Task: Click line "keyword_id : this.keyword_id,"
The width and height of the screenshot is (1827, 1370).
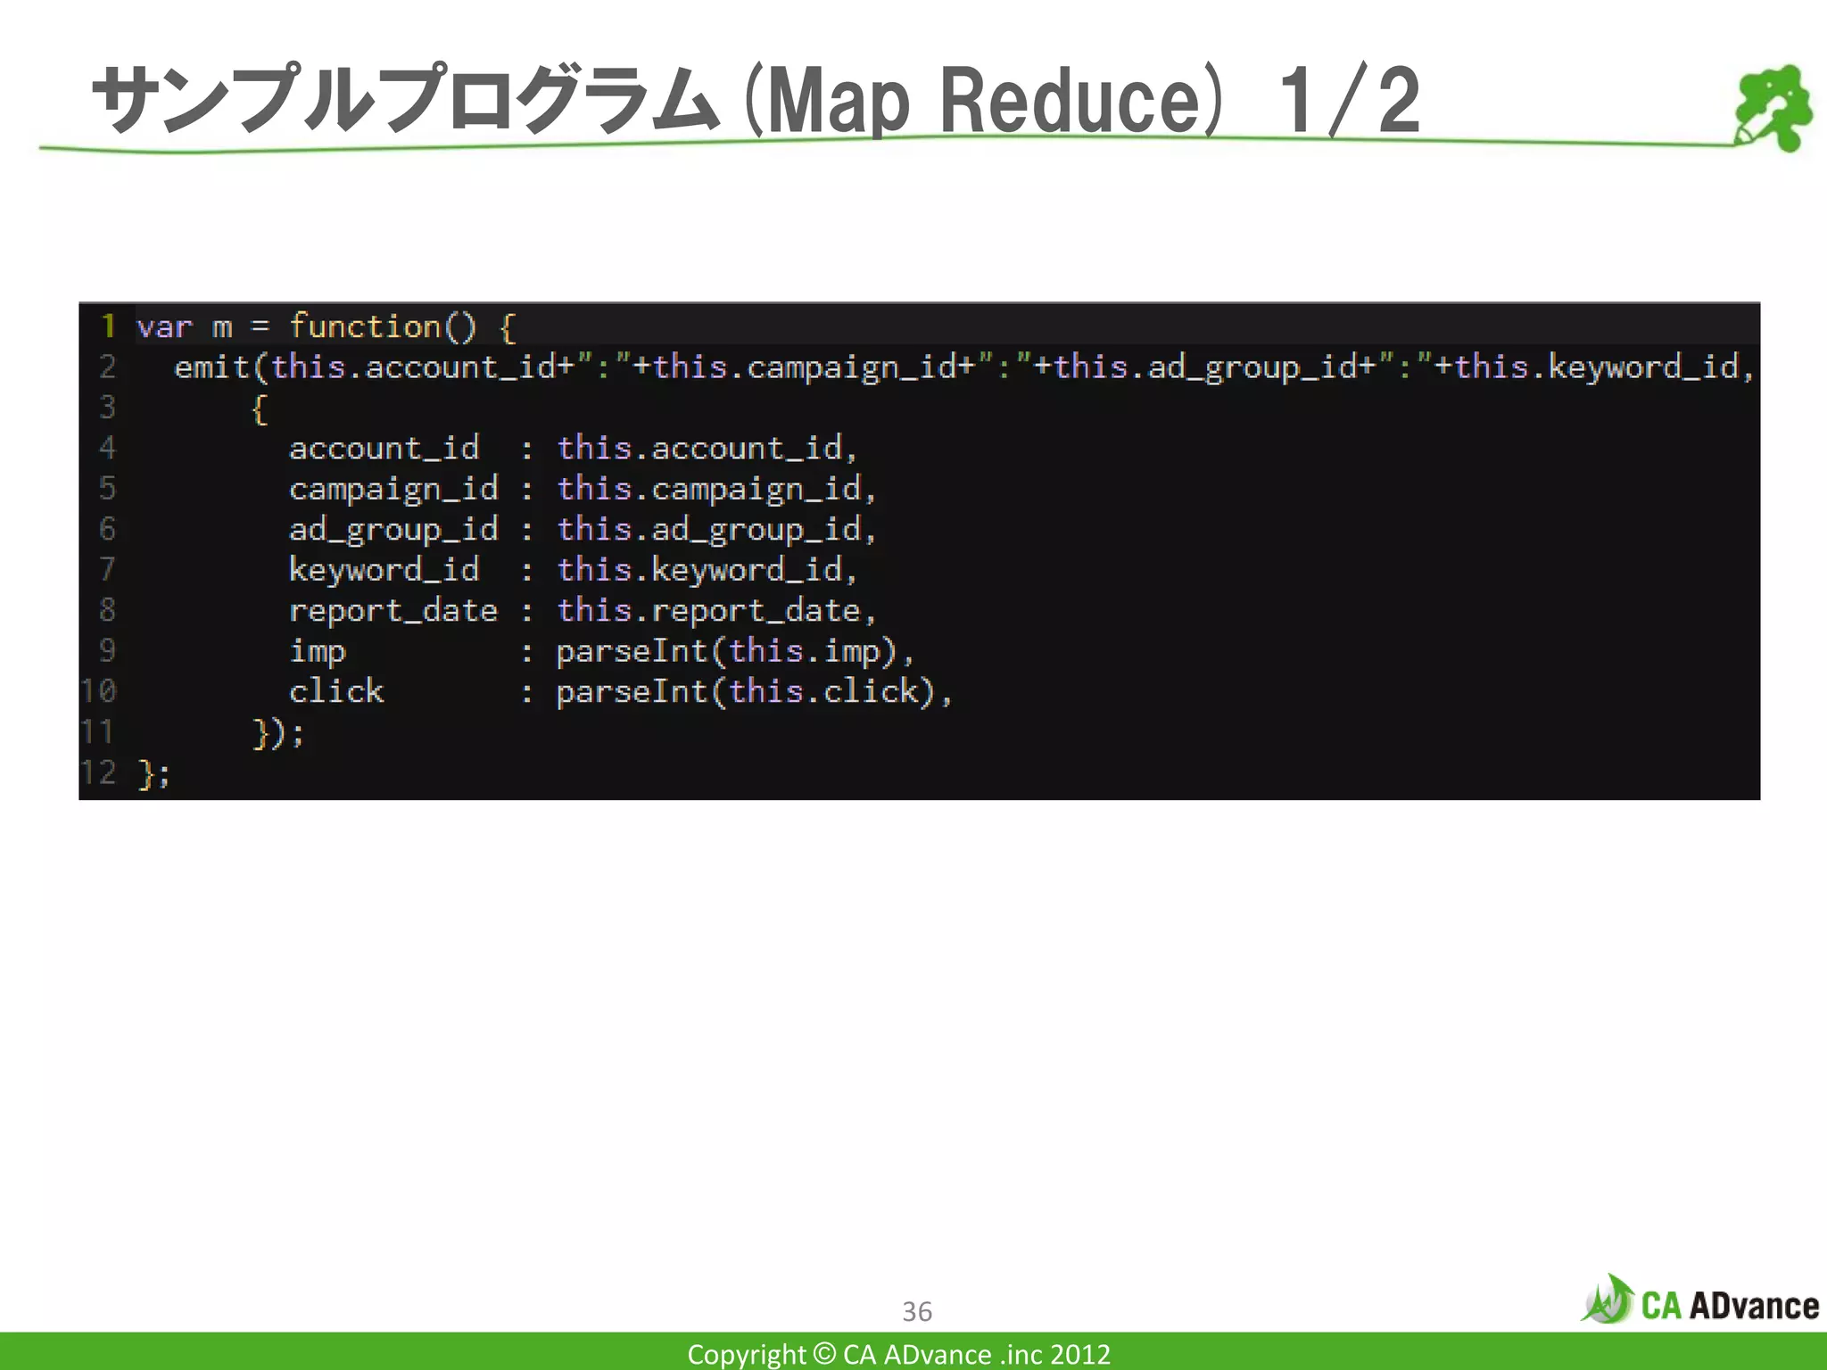Action: (x=574, y=570)
